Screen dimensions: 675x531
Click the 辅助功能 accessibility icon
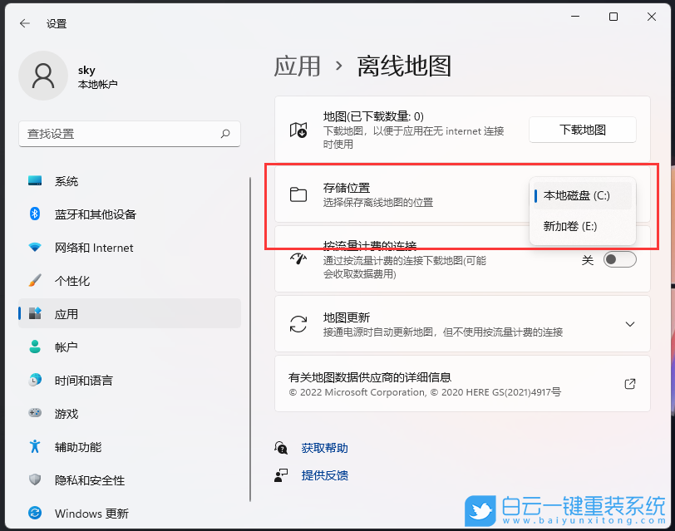33,447
